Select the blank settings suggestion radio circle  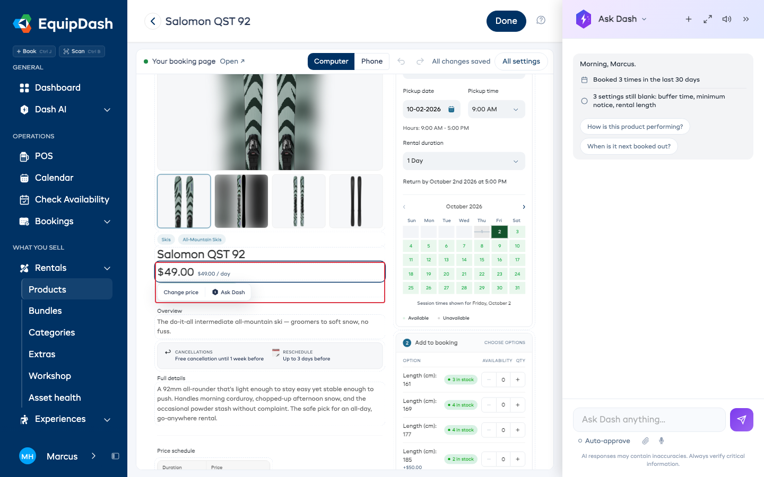[584, 101]
